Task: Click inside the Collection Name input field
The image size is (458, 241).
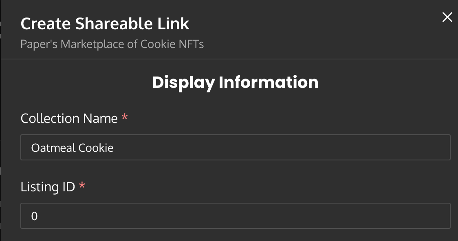Action: pos(163,147)
